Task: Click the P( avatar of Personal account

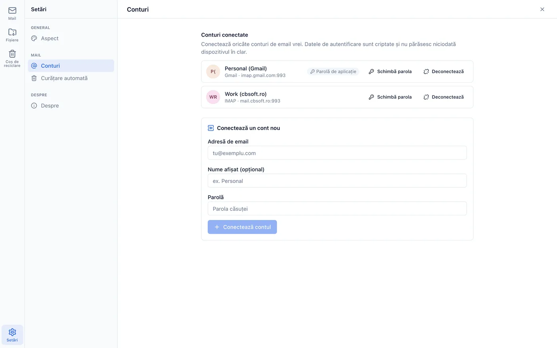Action: point(213,72)
